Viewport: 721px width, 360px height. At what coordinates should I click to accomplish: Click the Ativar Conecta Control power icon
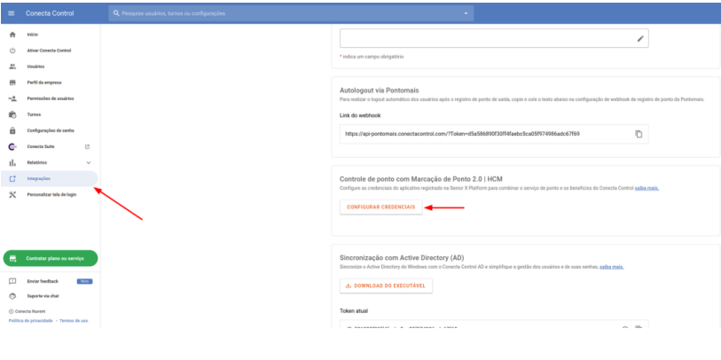coord(12,50)
